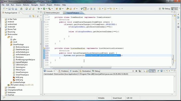Open the Source menu

(18, 5)
